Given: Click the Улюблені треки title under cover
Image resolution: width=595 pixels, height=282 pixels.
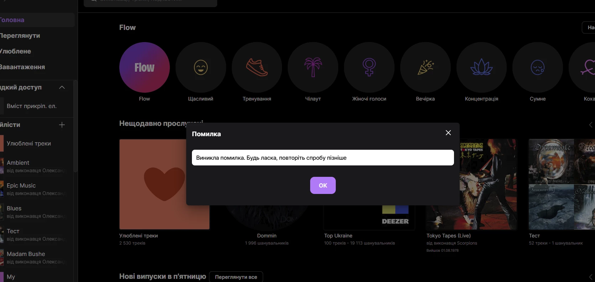Looking at the screenshot, I should [x=139, y=236].
